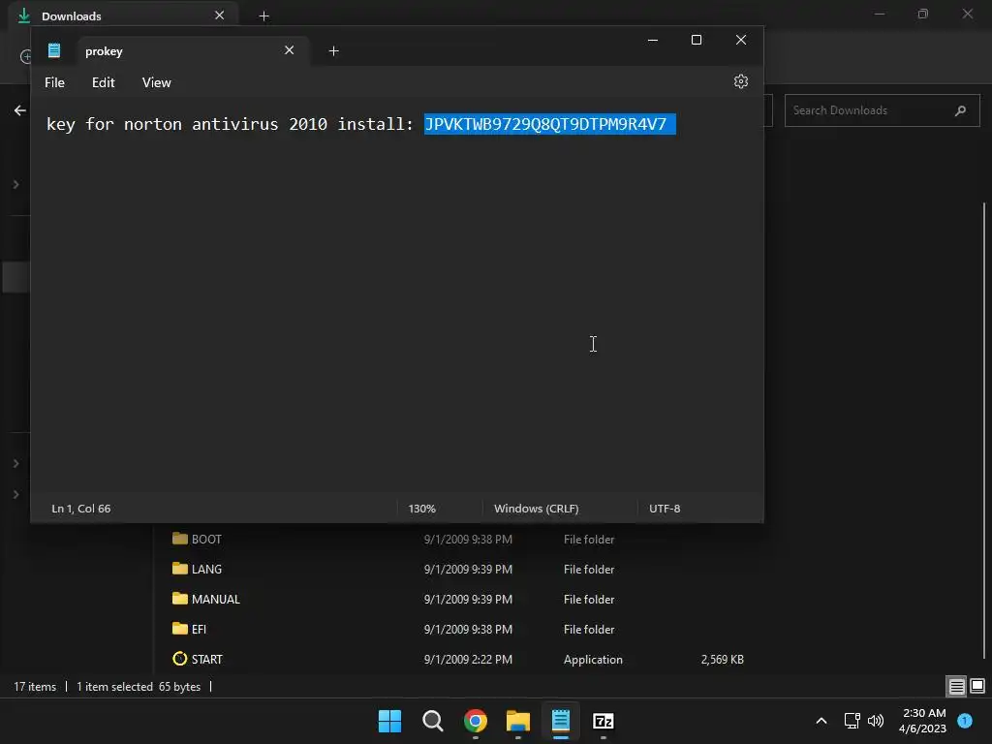This screenshot has height=744, width=992.
Task: Click the search magnifier icon in Explorer
Action: tap(960, 110)
